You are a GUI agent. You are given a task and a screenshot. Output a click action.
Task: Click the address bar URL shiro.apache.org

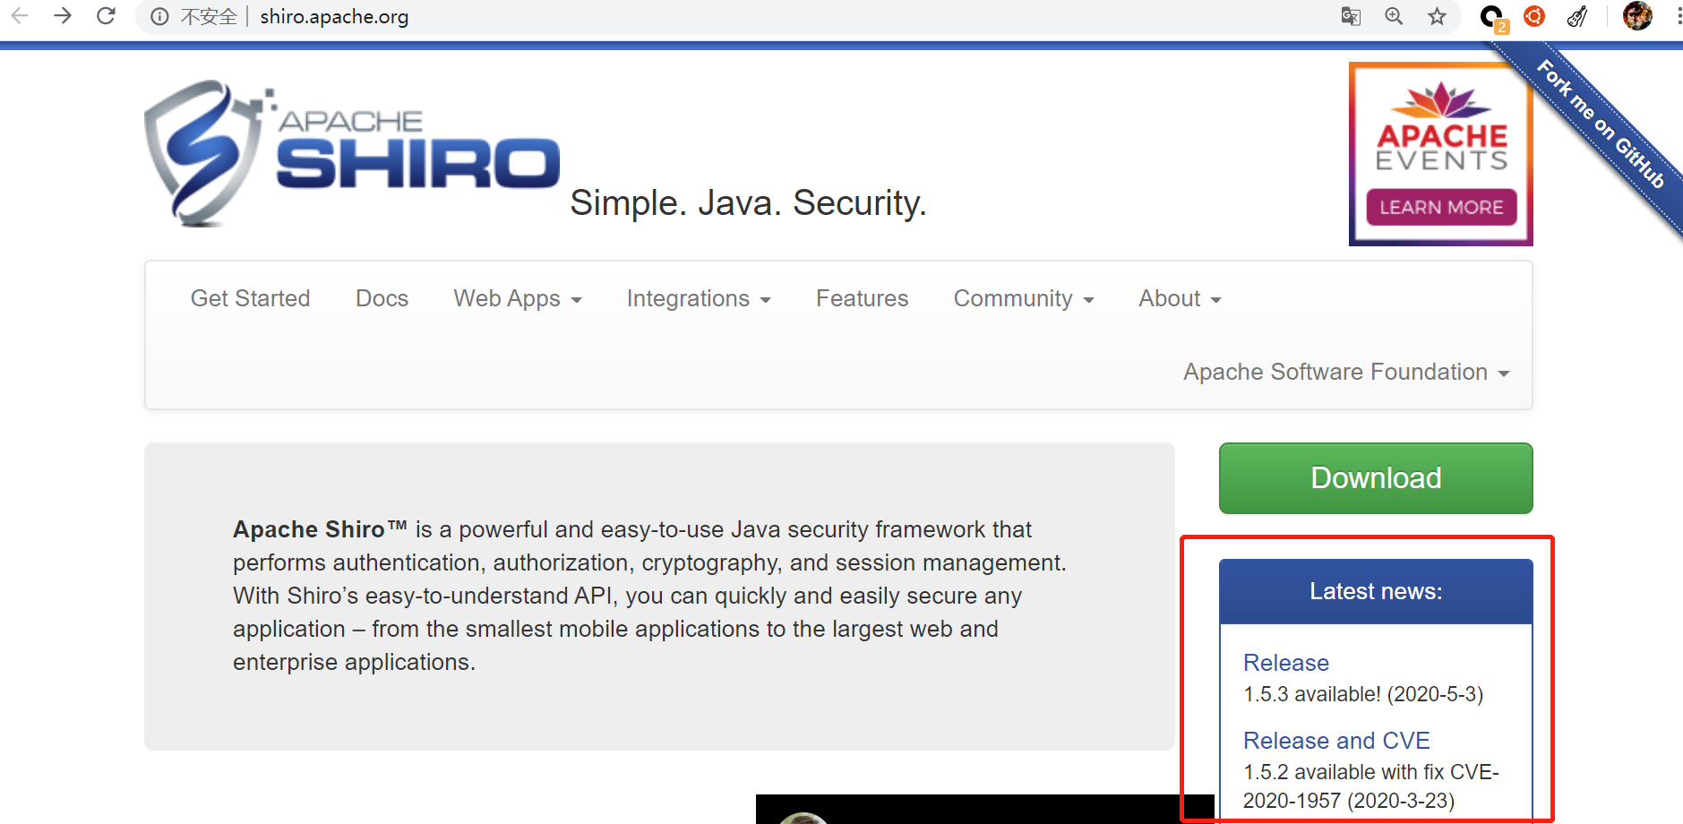point(334,17)
